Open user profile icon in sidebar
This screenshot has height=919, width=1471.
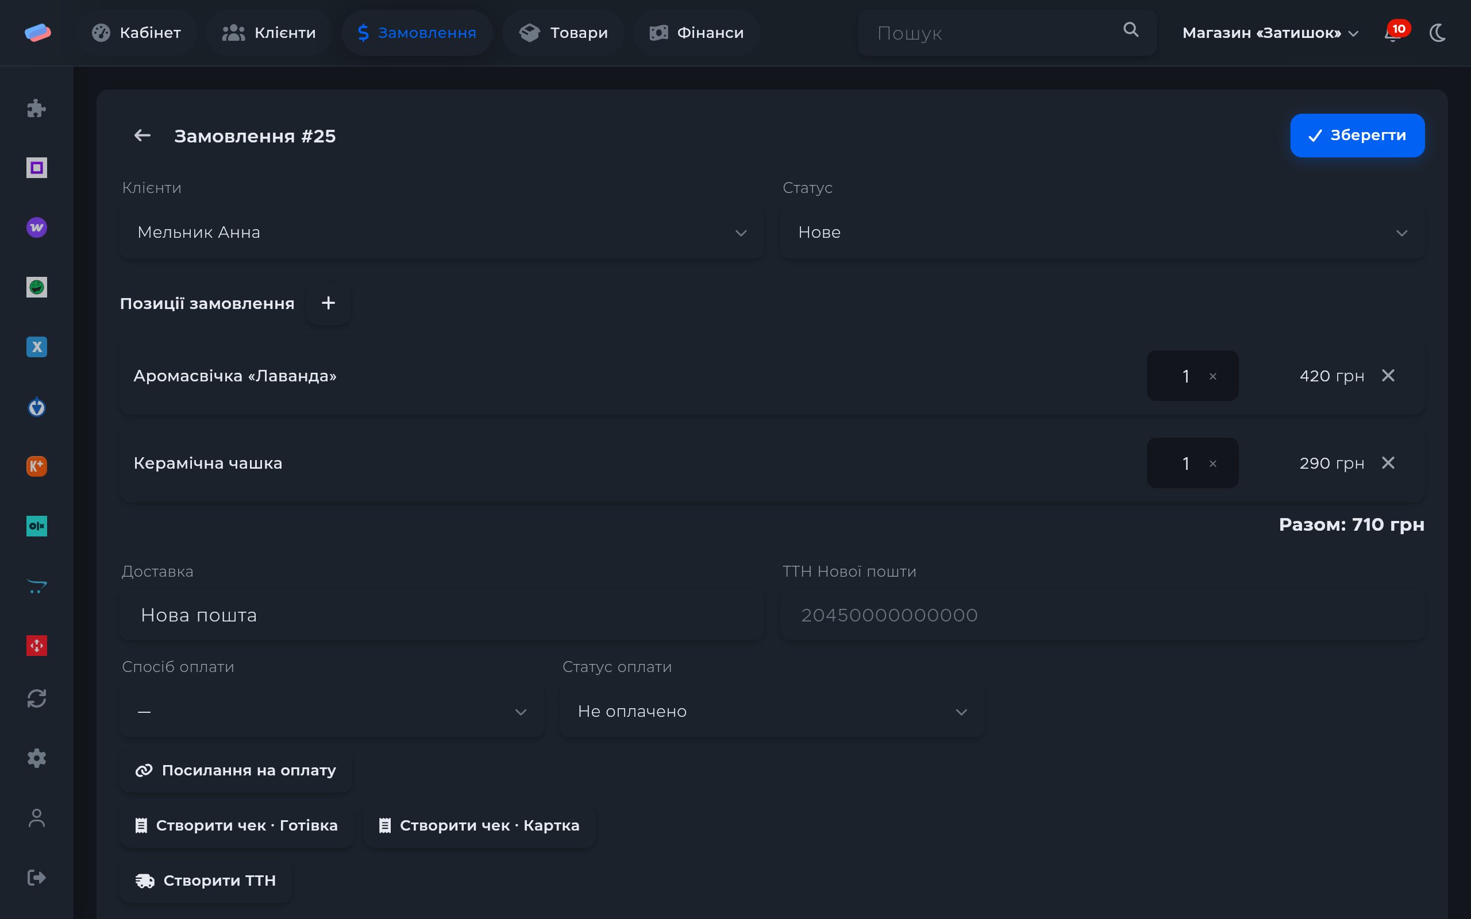(36, 818)
